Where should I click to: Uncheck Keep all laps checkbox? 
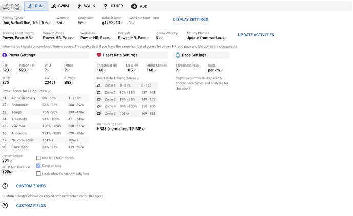(x=38, y=166)
